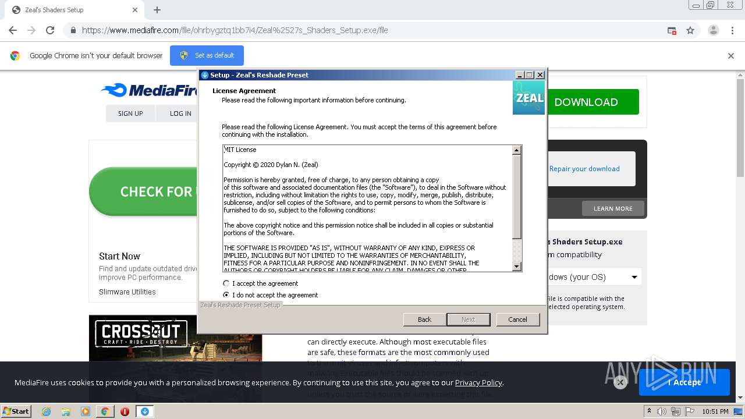
Task: Click the site lock icon in address bar
Action: coord(73,30)
